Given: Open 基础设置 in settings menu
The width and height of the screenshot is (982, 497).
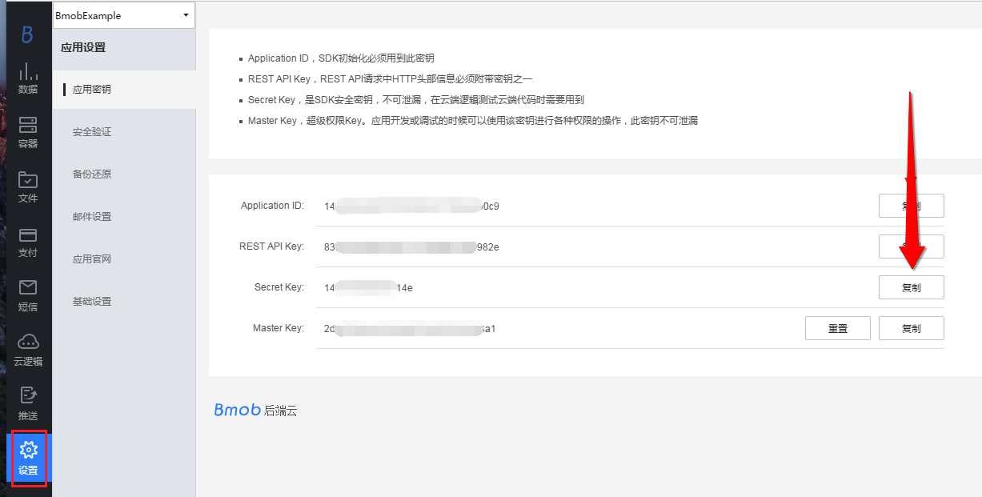Looking at the screenshot, I should [x=92, y=302].
